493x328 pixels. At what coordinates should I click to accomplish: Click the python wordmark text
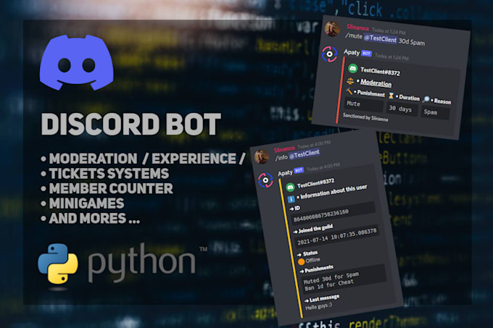point(141,263)
